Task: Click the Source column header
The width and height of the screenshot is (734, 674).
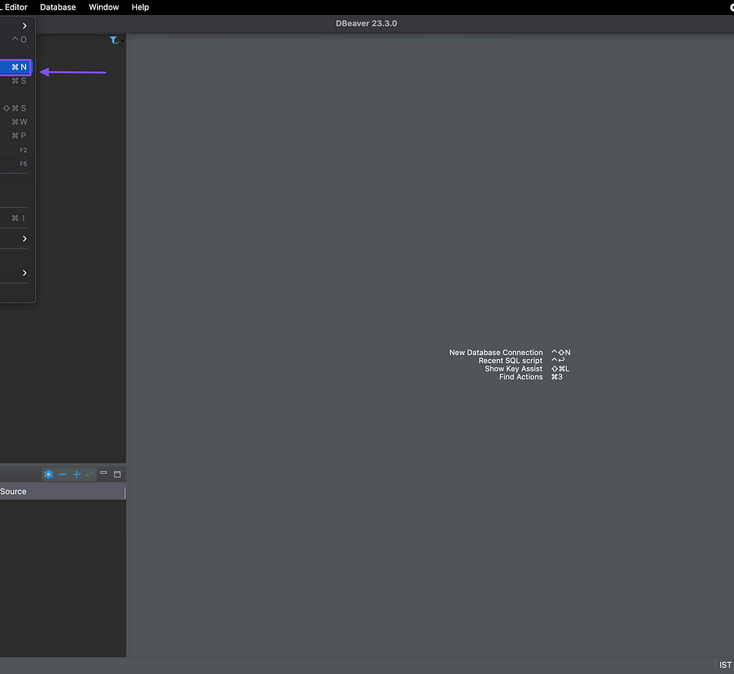Action: point(13,492)
